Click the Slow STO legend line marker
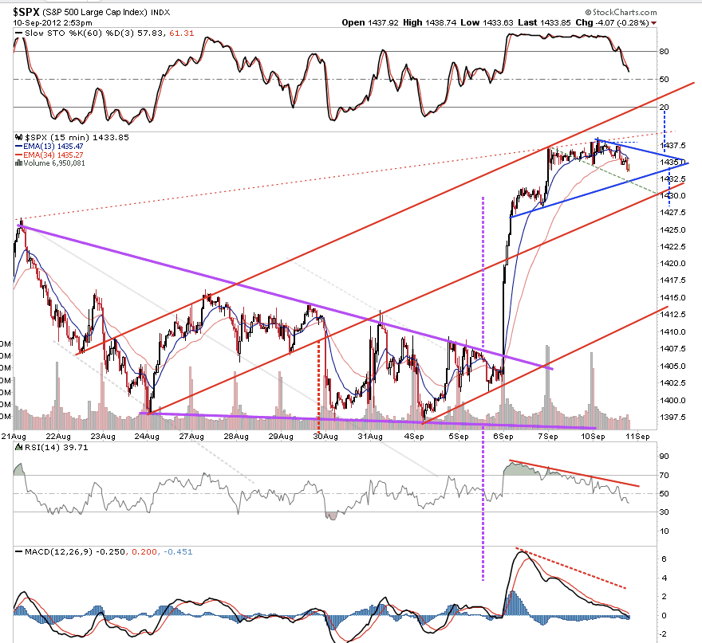 tap(19, 33)
